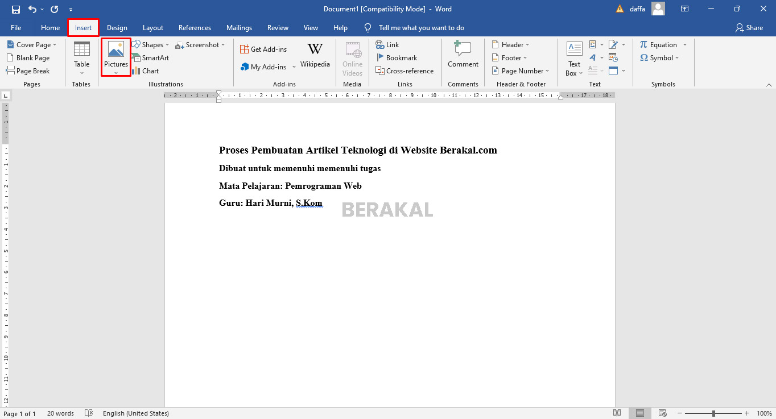The image size is (776, 419).
Task: Insert a Bookmark
Action: click(x=397, y=58)
